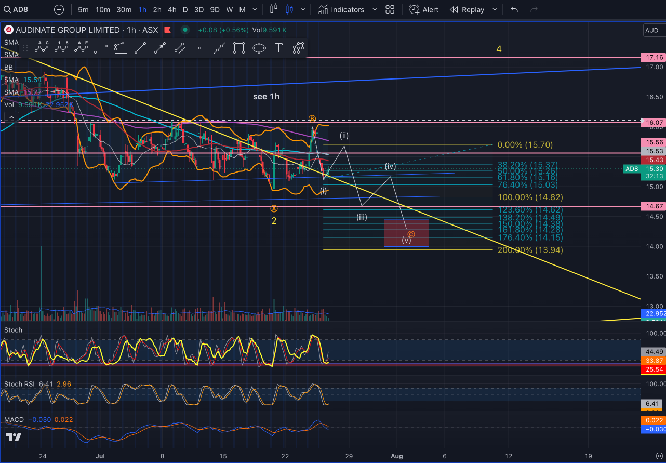The height and width of the screenshot is (463, 666).
Task: Click the 14.67 pink price label
Action: [x=652, y=206]
